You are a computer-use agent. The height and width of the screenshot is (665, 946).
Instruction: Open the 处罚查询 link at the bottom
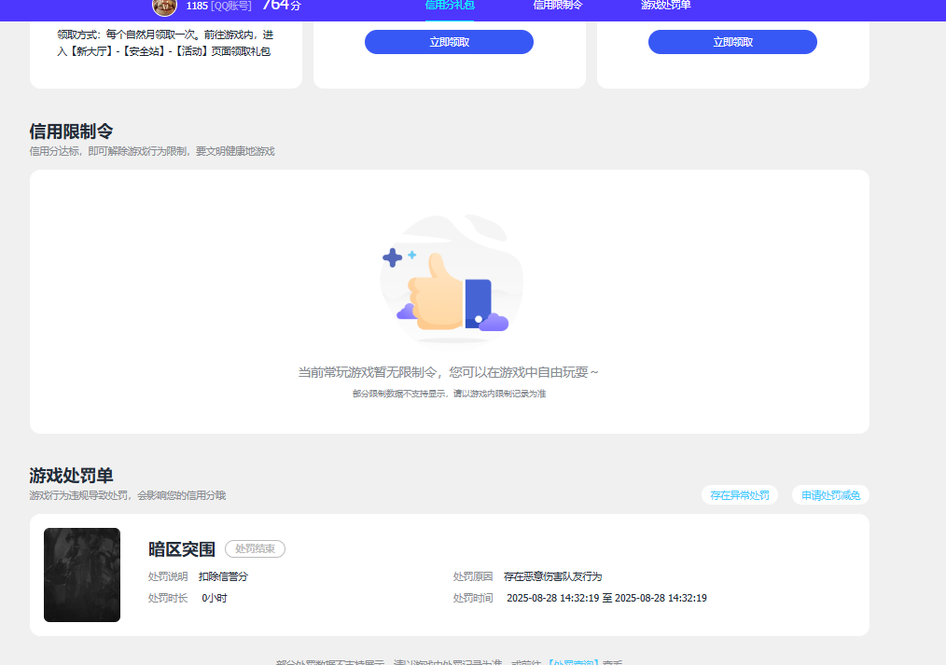575,660
